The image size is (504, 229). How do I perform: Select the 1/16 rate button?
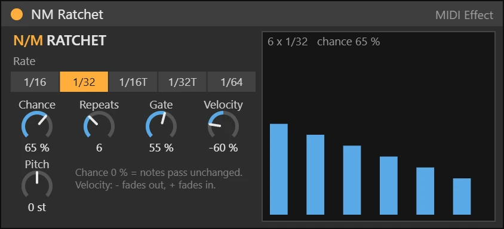[35, 82]
